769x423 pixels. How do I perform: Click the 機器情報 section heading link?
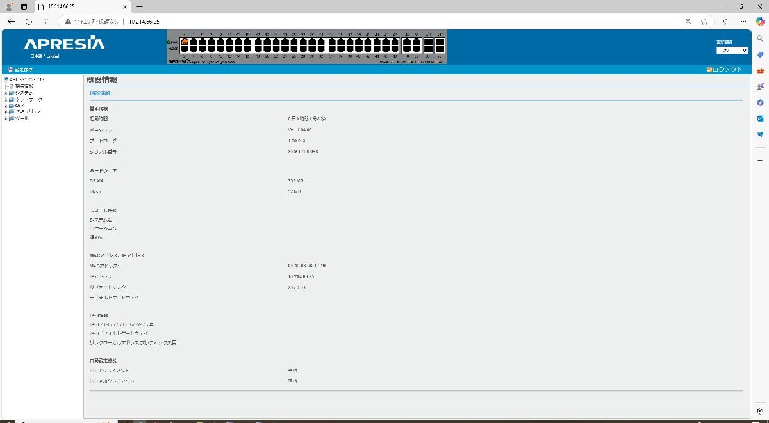(99, 93)
